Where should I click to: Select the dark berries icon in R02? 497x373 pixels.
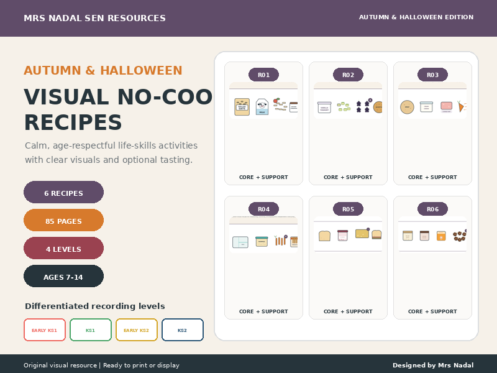[363, 106]
